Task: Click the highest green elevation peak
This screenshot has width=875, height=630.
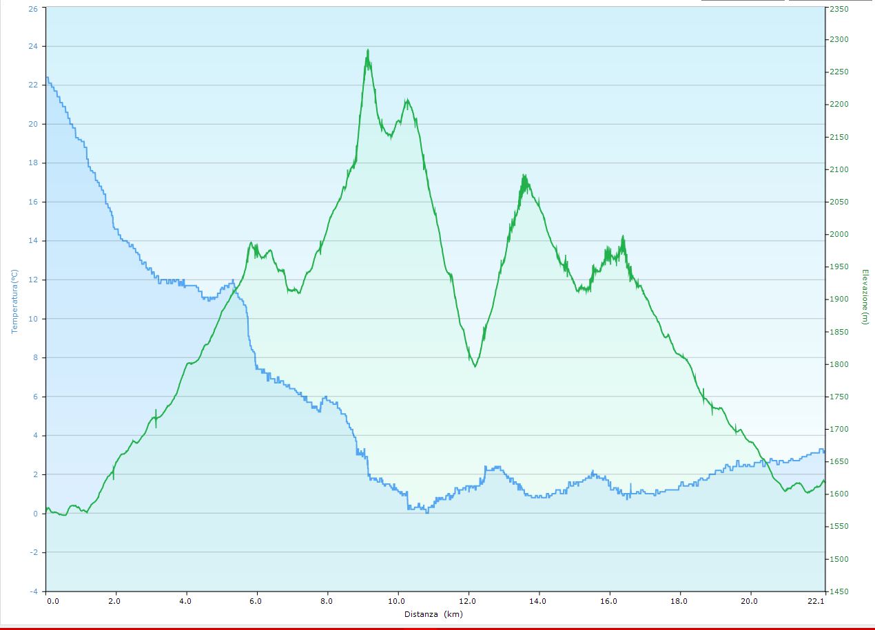Action: tap(368, 50)
